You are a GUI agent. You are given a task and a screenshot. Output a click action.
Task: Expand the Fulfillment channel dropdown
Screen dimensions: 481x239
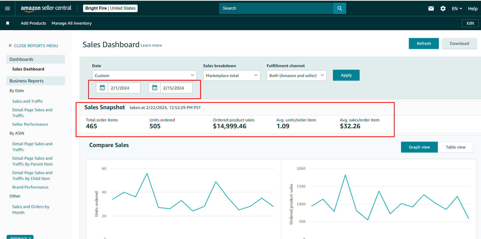(296, 76)
